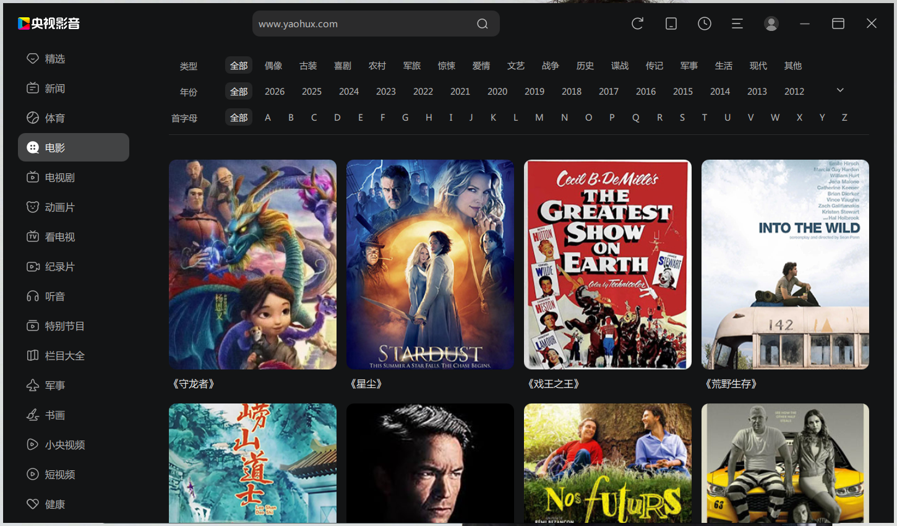Open the 纪录片 section
Viewport: 897px width, 526px height.
pos(59,266)
